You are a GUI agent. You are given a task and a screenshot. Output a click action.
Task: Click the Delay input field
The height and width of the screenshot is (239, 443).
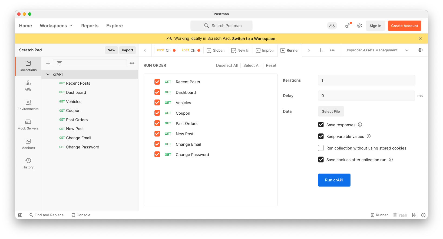366,96
